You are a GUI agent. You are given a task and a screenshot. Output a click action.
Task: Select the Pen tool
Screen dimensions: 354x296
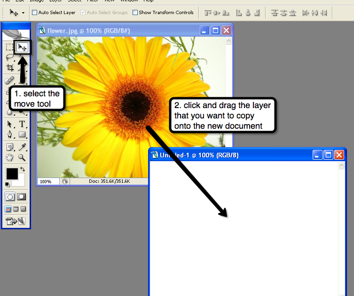pyautogui.click(x=9, y=134)
